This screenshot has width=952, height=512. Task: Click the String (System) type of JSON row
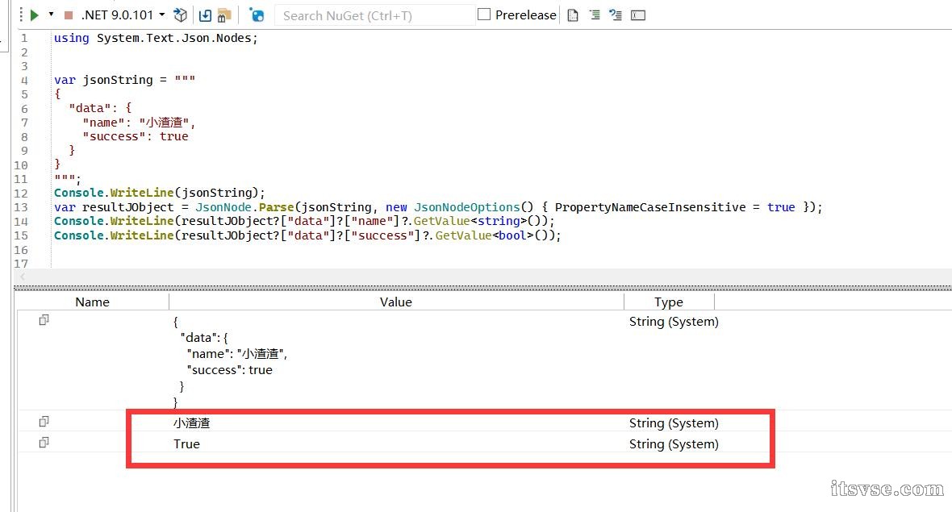674,322
